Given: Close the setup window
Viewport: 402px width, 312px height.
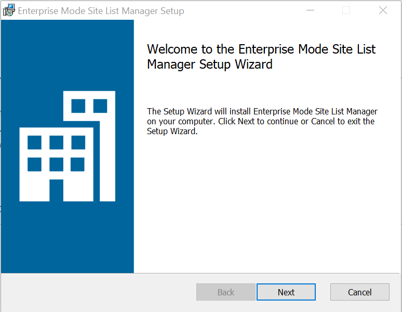Looking at the screenshot, I should click(383, 10).
